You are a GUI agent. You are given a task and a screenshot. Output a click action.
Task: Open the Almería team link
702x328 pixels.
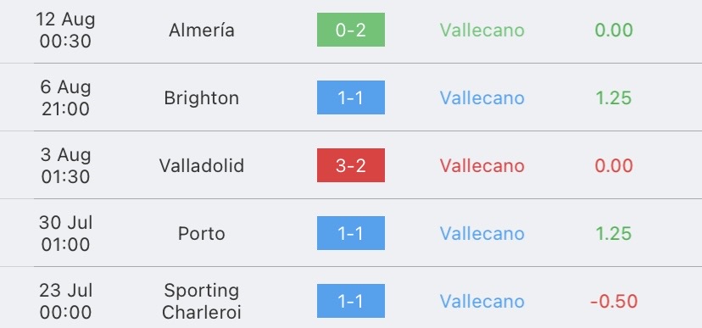click(202, 30)
